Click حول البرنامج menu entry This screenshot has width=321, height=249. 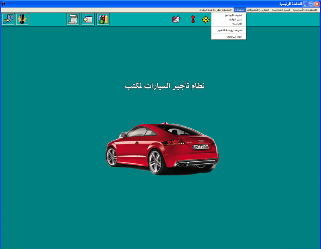(234, 36)
